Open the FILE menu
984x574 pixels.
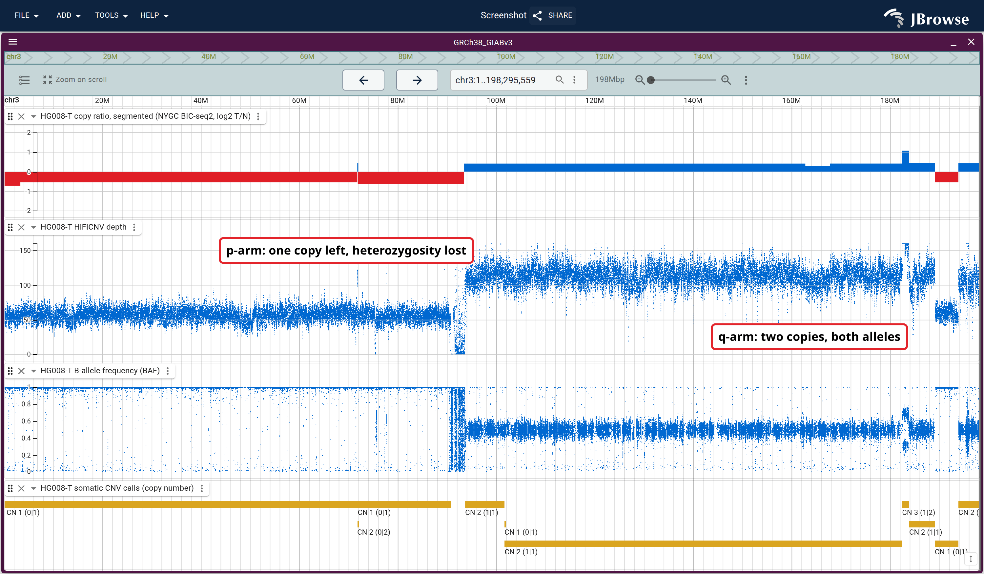[27, 15]
